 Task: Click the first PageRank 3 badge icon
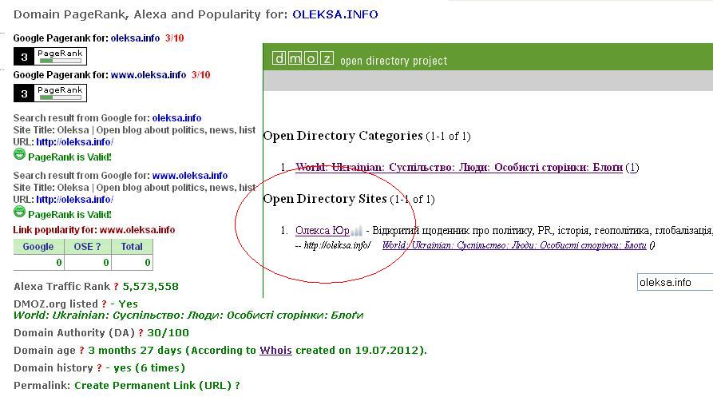pyautogui.click(x=50, y=57)
